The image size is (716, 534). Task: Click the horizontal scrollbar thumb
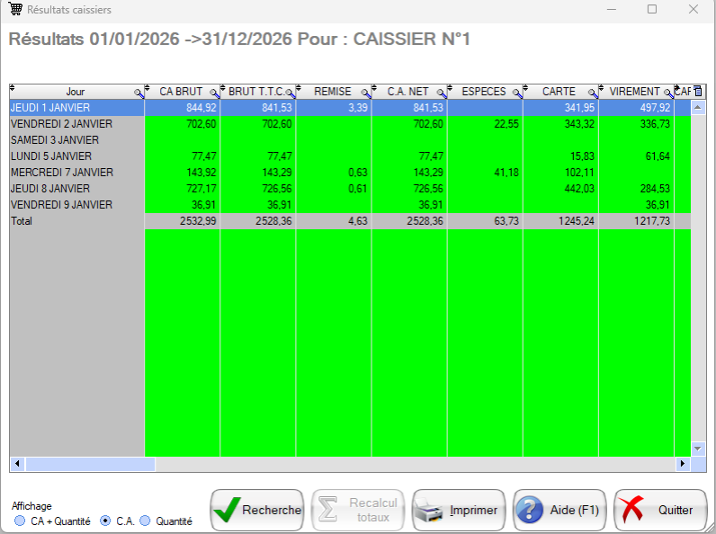(91, 464)
